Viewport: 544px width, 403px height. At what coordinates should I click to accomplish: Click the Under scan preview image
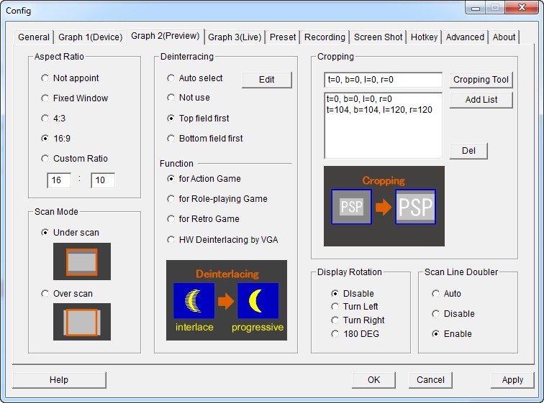[82, 261]
